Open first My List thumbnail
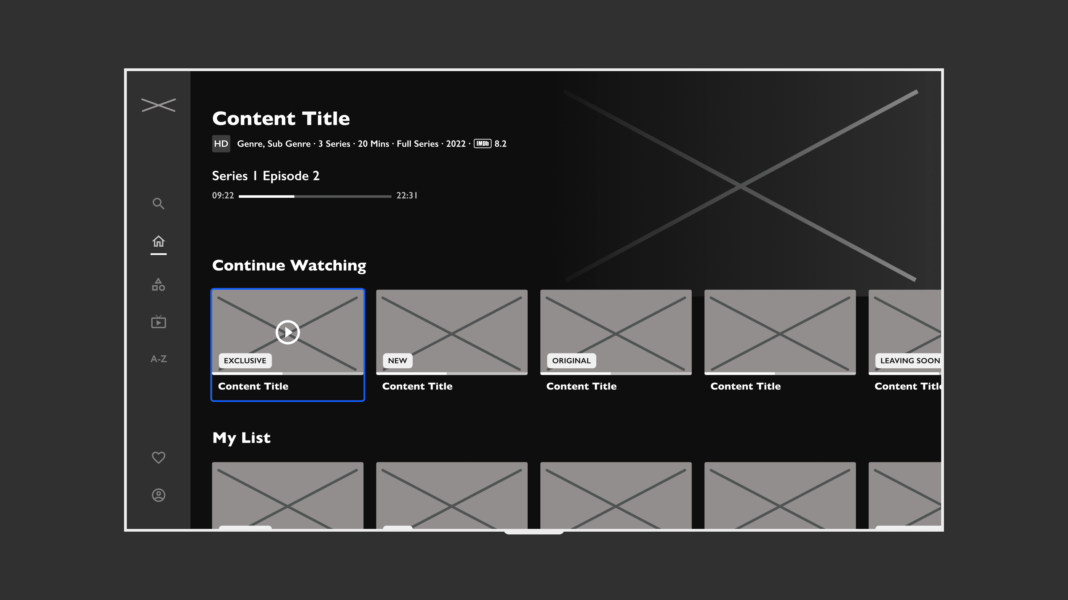This screenshot has height=600, width=1068. [288, 495]
